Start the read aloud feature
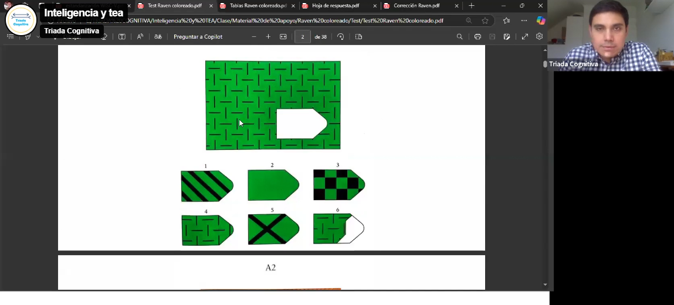 tap(140, 37)
